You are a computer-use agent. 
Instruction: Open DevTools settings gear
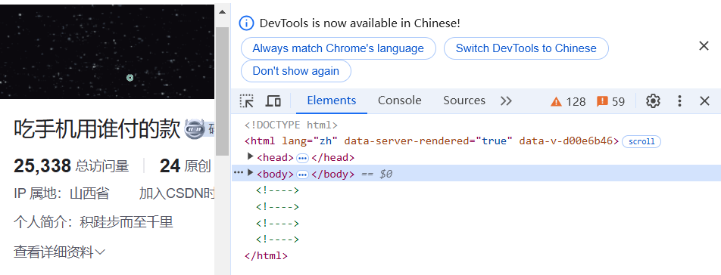tap(653, 100)
